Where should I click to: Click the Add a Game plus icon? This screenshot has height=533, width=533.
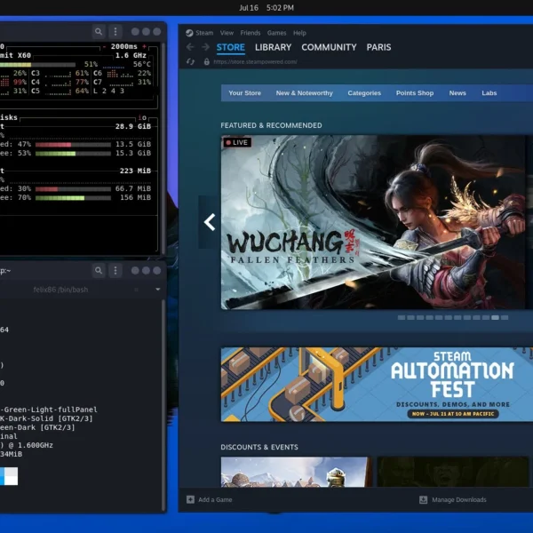190,499
